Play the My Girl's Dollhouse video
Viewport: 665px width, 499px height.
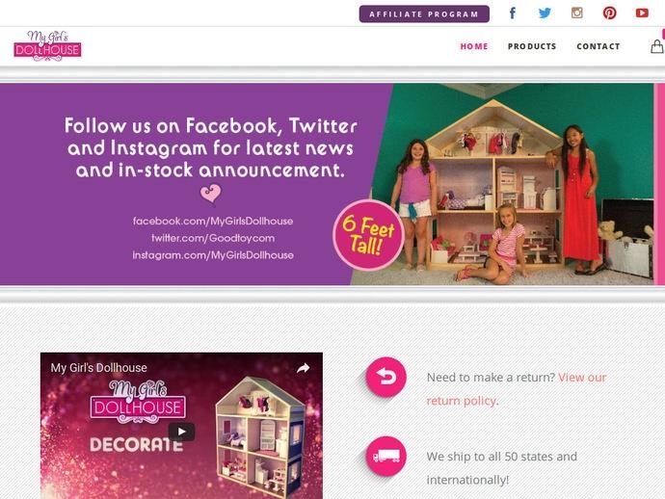(x=181, y=432)
